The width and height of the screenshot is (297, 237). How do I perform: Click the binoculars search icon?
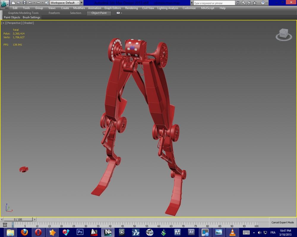(238, 3)
